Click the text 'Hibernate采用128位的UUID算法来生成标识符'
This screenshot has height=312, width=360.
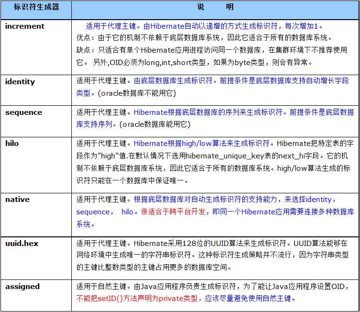pyautogui.click(x=210, y=244)
